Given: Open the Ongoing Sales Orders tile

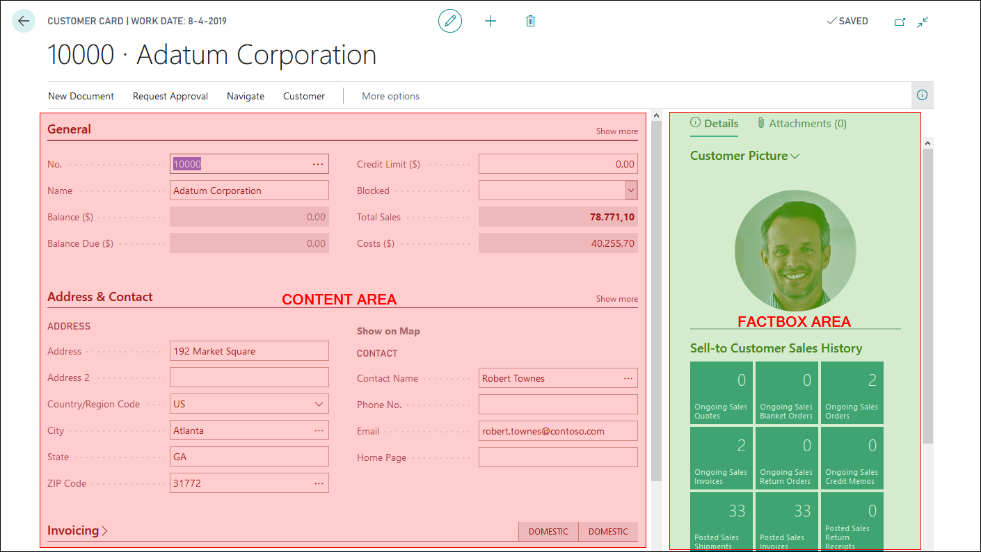Looking at the screenshot, I should pos(852,393).
